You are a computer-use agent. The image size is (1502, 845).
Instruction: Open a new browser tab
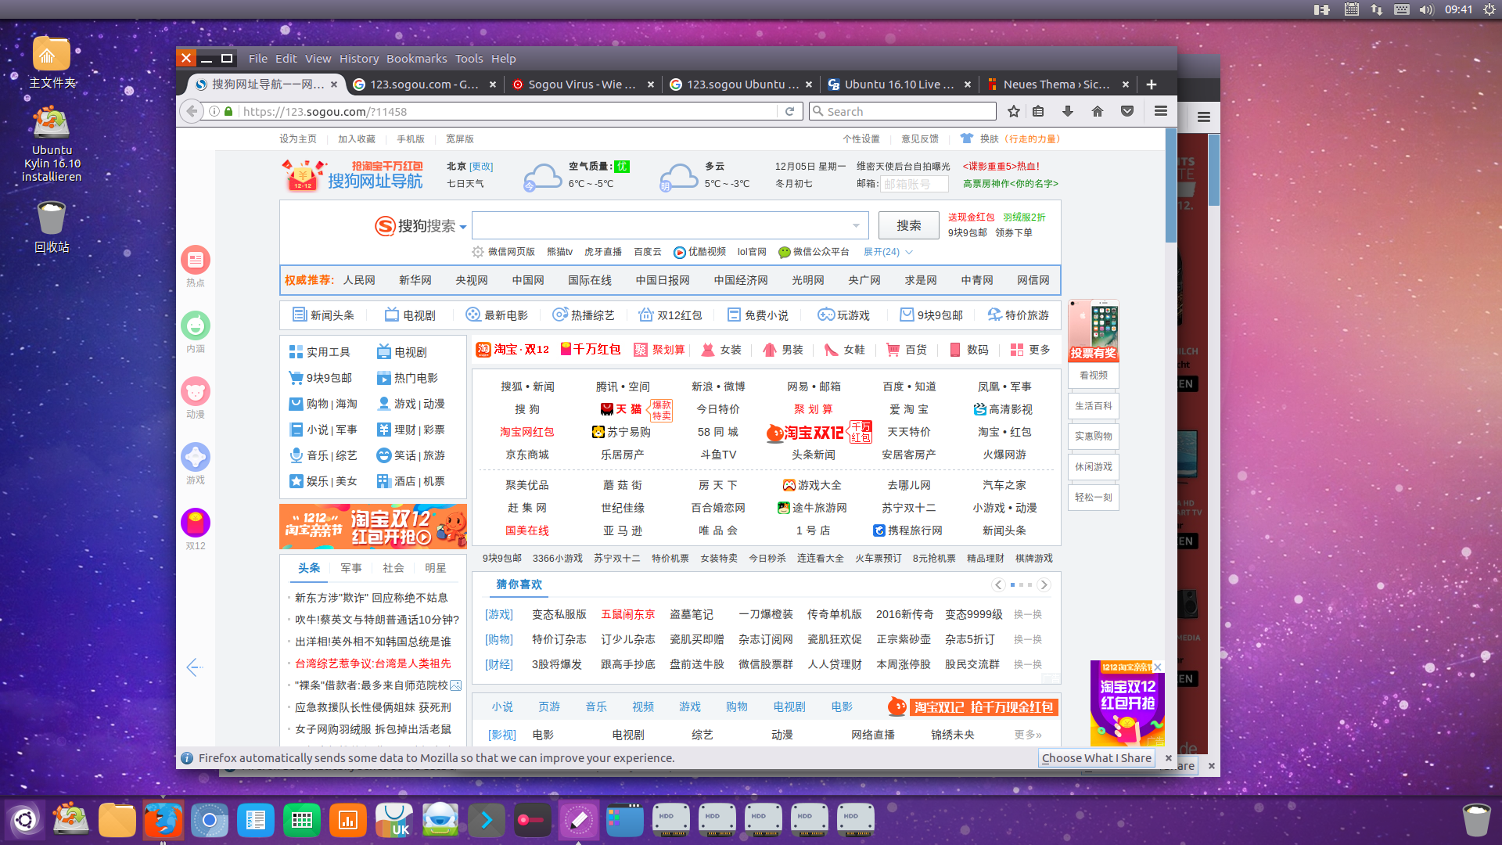tap(1152, 84)
